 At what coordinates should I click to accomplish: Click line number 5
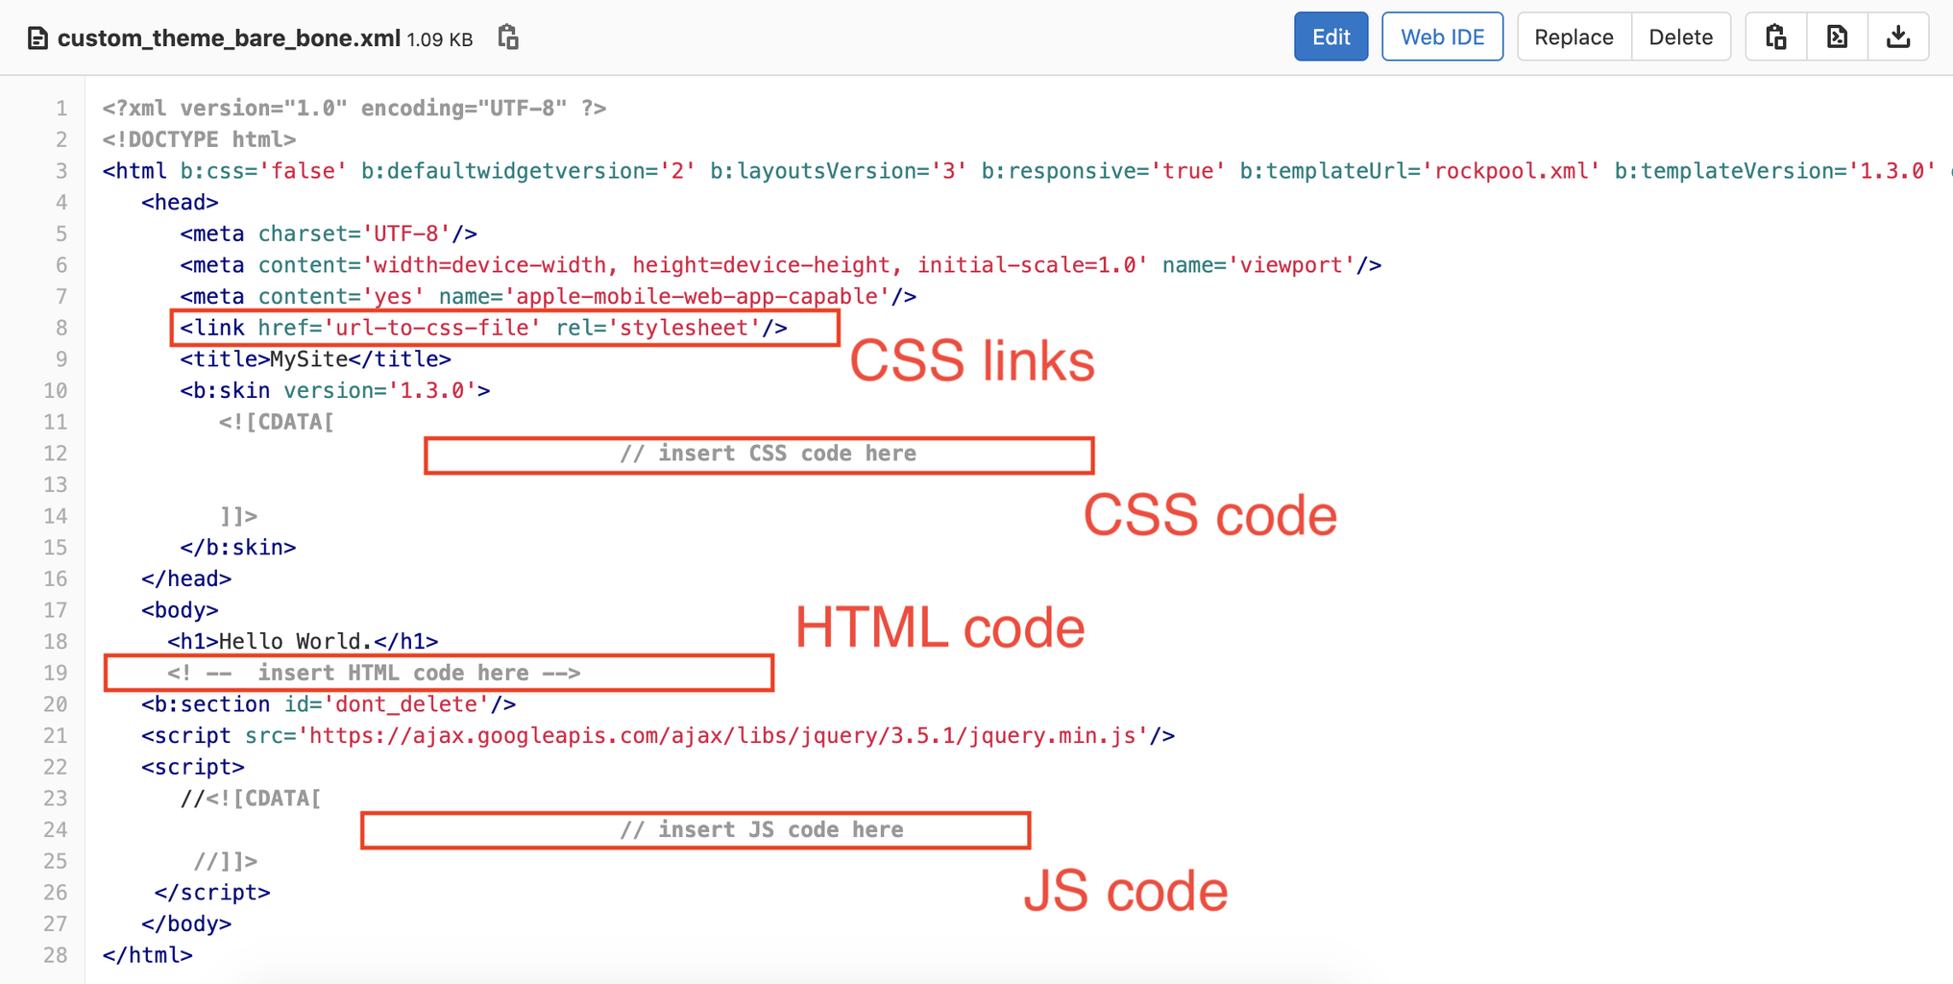click(61, 233)
